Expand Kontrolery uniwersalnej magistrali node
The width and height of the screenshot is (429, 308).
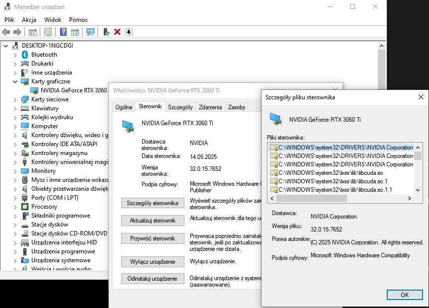(15, 162)
